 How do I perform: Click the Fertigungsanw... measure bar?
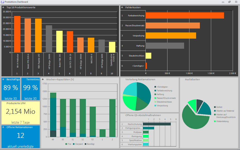pos(148,128)
